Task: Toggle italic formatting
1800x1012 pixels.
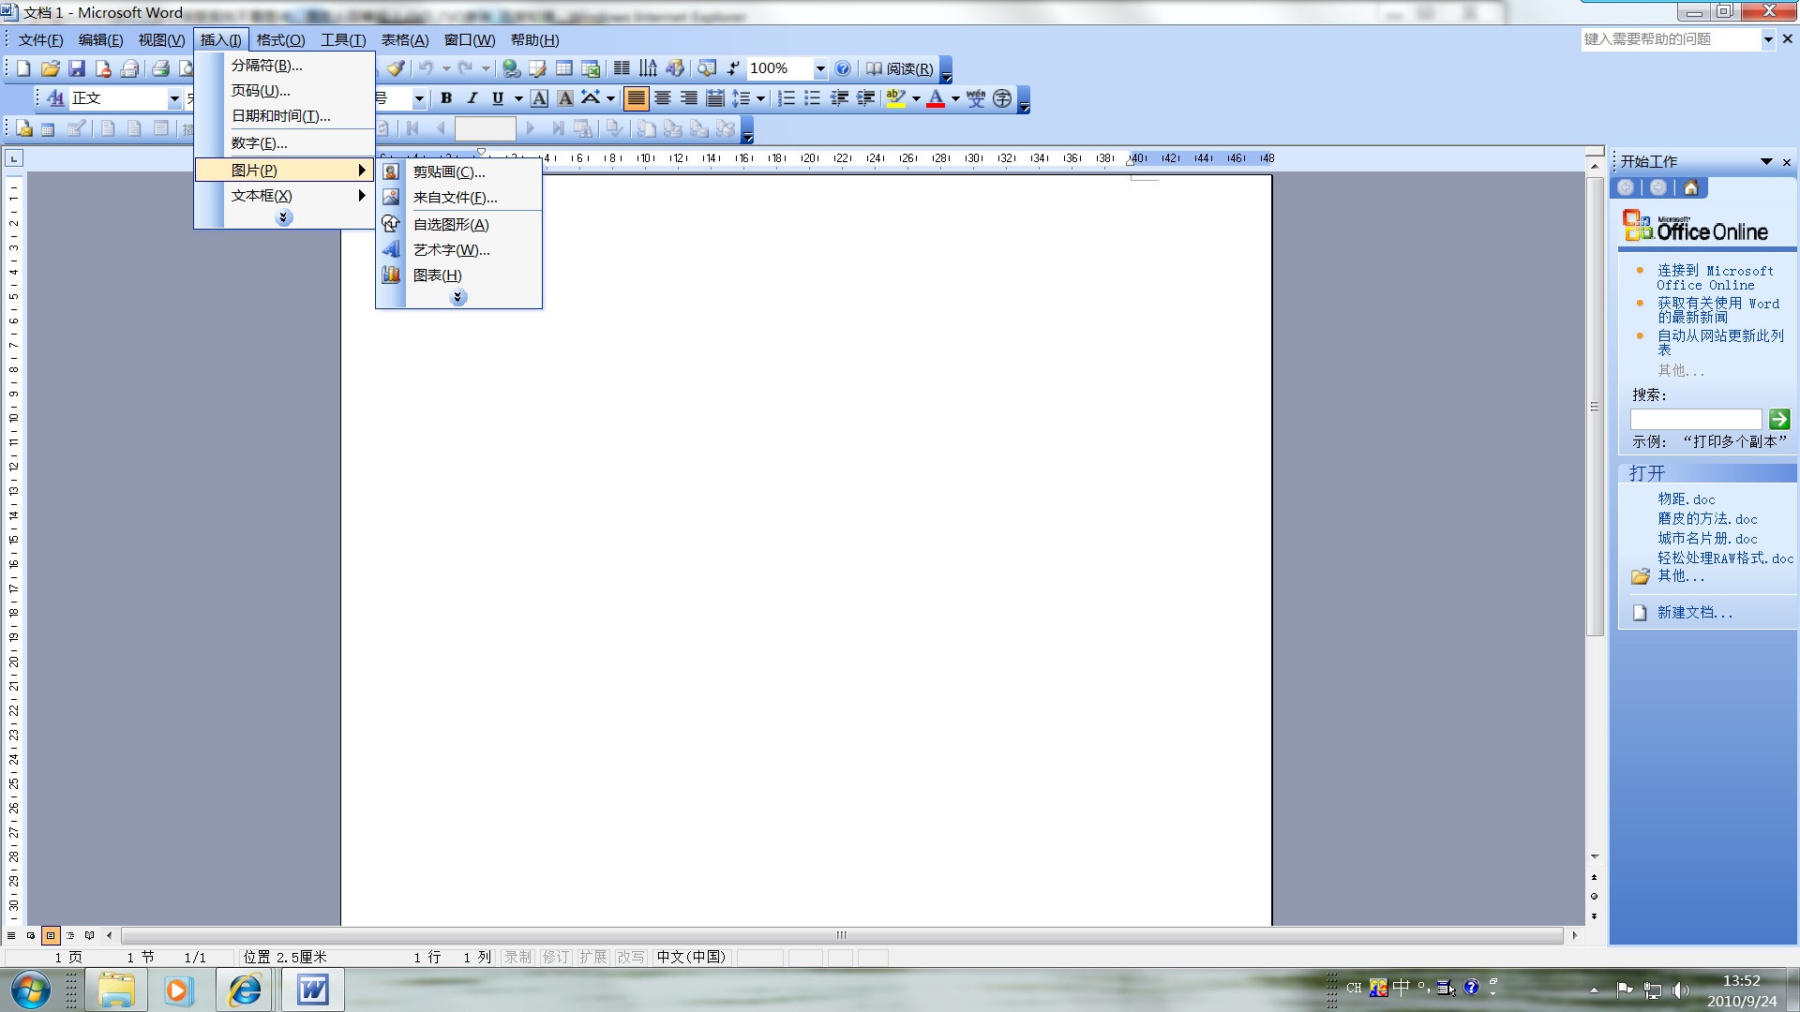Action: click(472, 98)
